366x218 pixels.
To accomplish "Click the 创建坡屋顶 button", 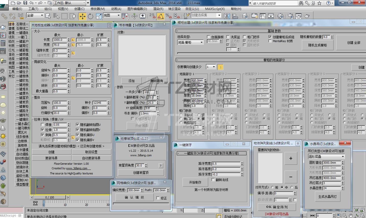I will coord(141,173).
